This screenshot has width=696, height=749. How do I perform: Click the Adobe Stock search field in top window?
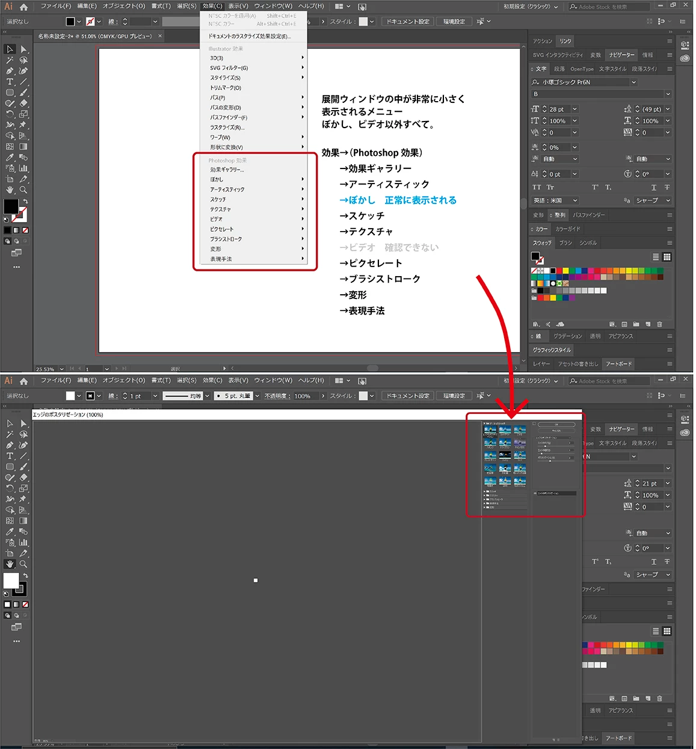point(609,7)
